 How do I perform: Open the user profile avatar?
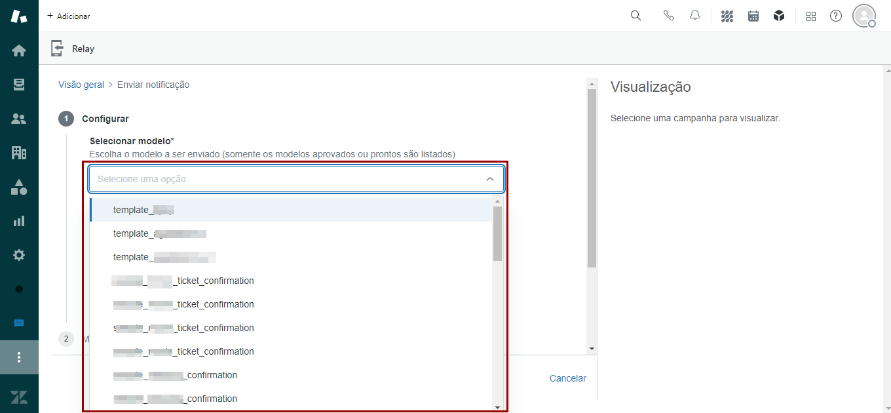(x=864, y=16)
